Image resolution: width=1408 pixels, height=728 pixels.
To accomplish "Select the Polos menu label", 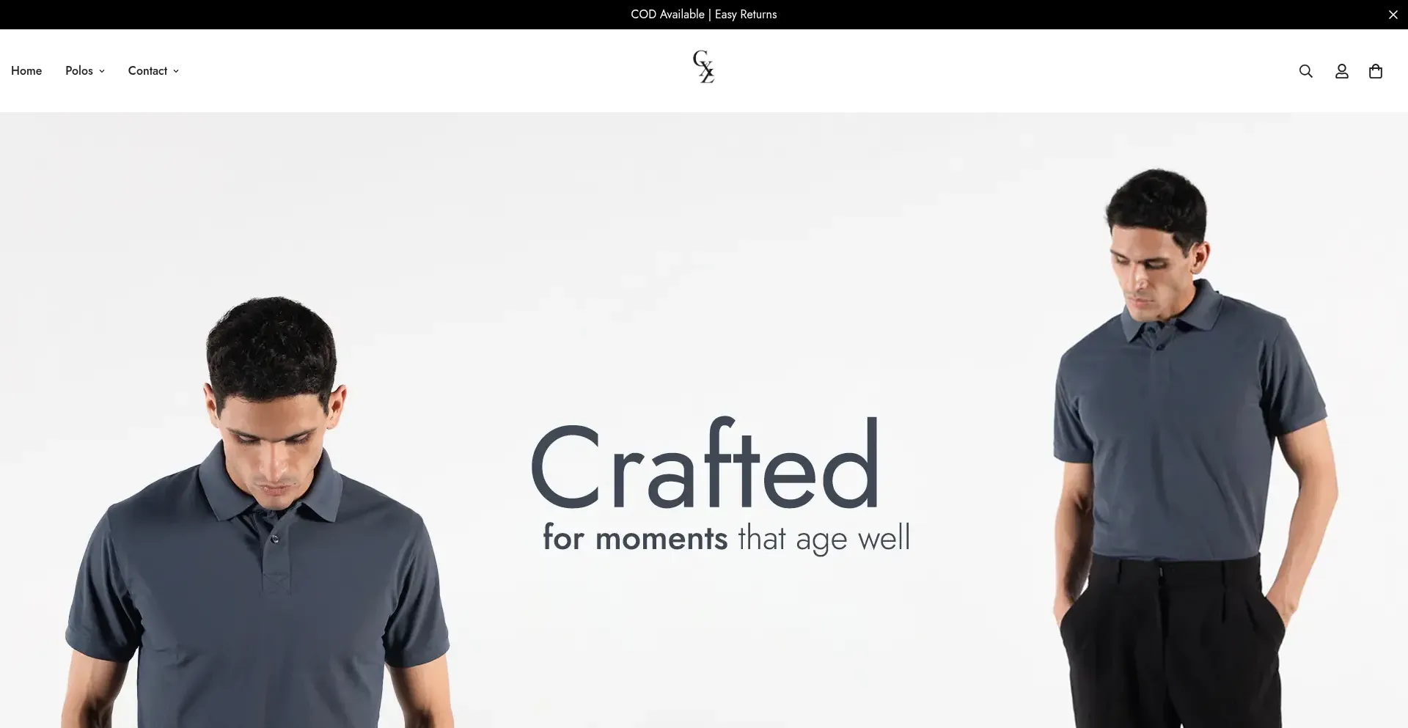I will [x=79, y=71].
